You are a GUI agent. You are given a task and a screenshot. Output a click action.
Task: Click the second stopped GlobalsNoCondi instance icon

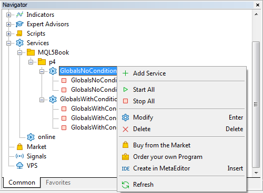[x=64, y=90]
